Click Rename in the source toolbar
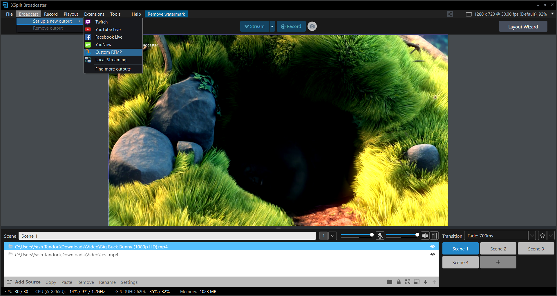Image resolution: width=557 pixels, height=296 pixels. pos(107,282)
